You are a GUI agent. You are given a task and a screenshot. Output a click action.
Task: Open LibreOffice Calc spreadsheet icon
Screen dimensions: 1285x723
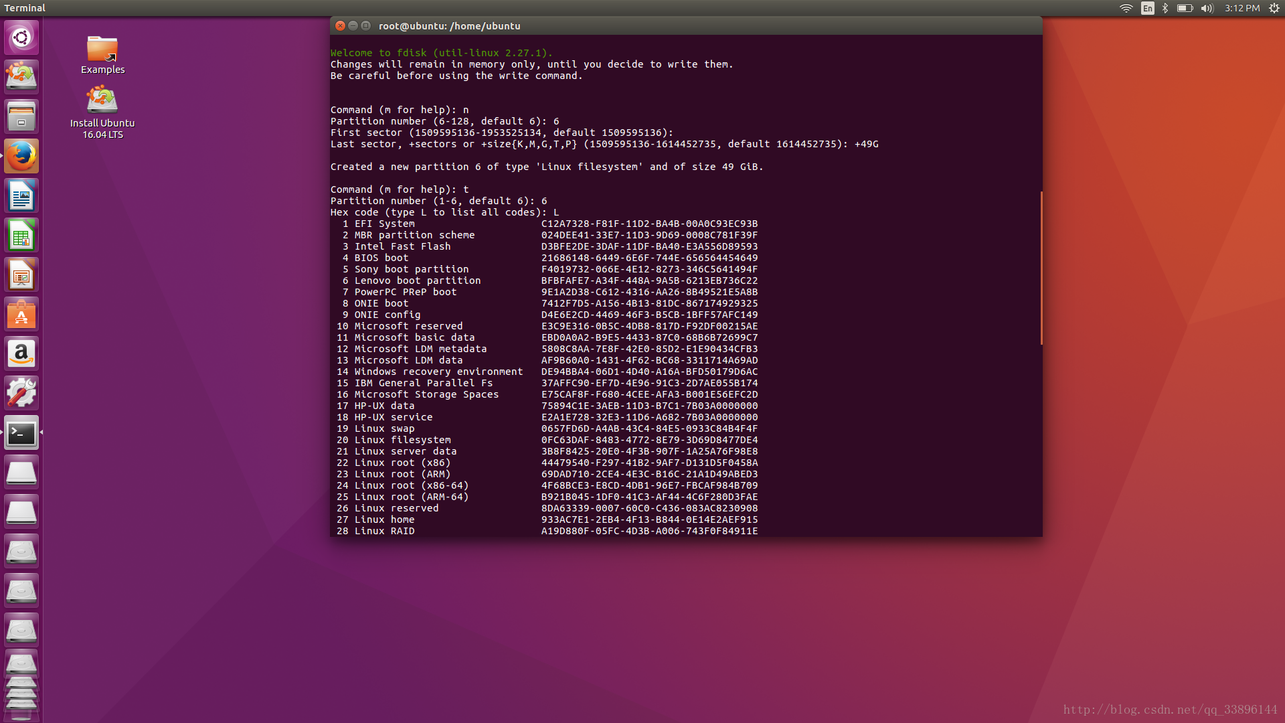click(21, 235)
